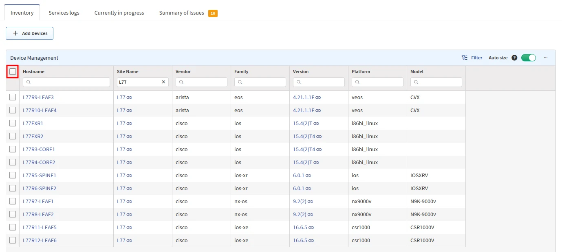Click link icon next to version 15.4(2)T4 for L77EXR2
The width and height of the screenshot is (562, 252).
(319, 137)
